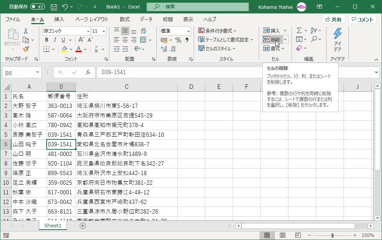The height and width of the screenshot is (240, 382).
Task: Click the wrap text icon
Action: [x=144, y=31]
